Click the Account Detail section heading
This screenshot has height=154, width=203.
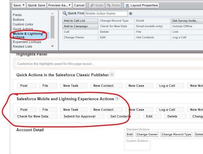coord(30,130)
